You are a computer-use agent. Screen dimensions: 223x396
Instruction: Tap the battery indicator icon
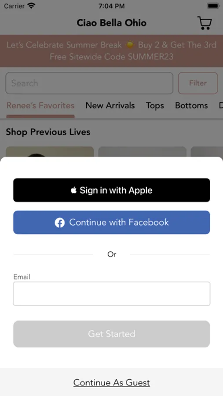[213, 6]
